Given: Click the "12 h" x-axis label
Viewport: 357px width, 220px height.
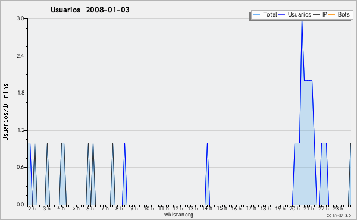Looking at the screenshot, I should click(178, 208).
